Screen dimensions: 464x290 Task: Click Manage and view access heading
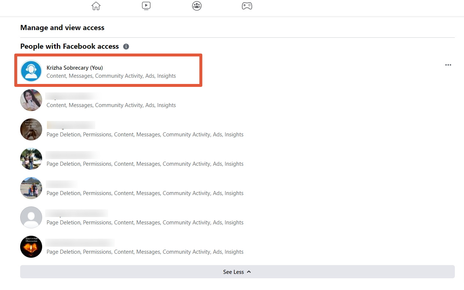(x=62, y=27)
